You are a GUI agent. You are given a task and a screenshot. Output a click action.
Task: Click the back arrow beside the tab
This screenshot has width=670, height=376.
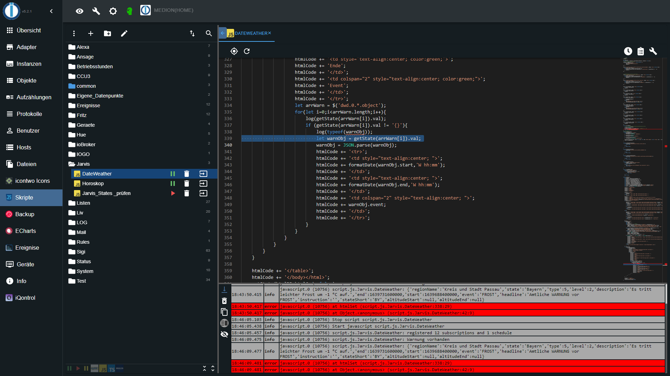click(223, 33)
